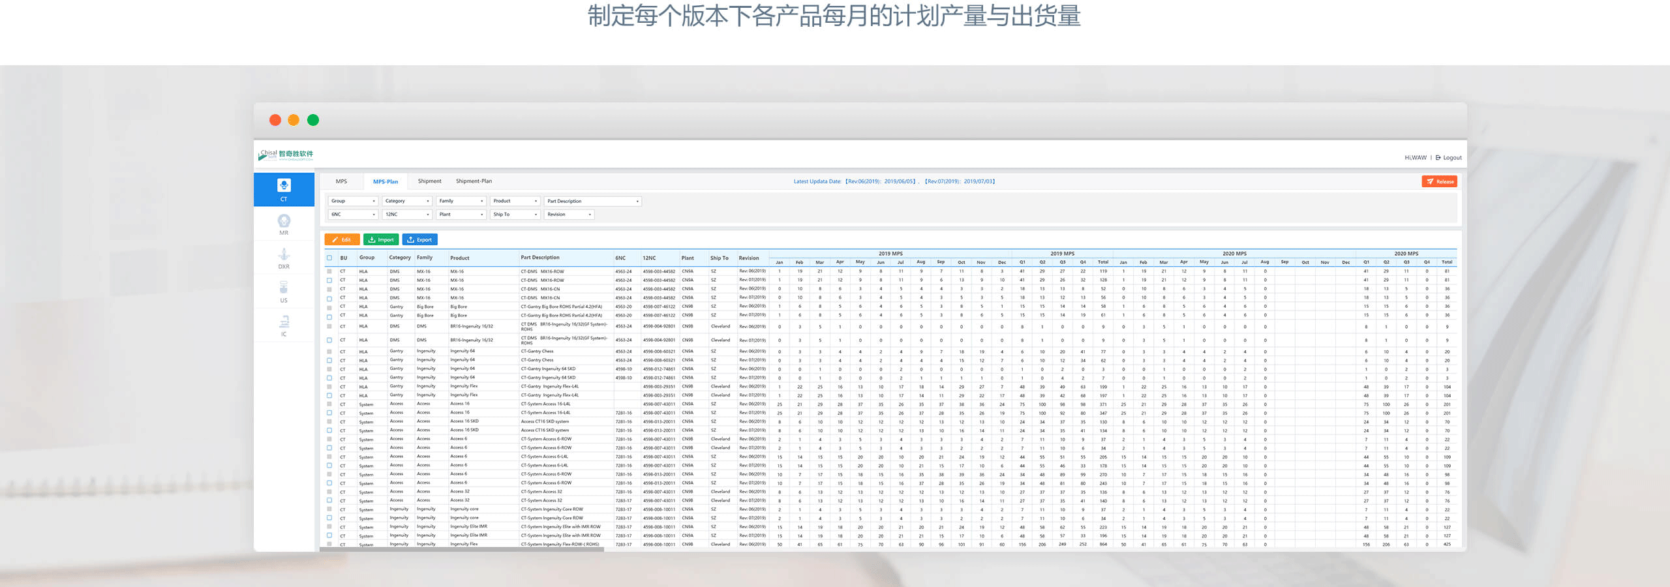Check the MX16-CN Rev 07(2019) row checkbox
This screenshot has width=1670, height=587.
[x=329, y=298]
